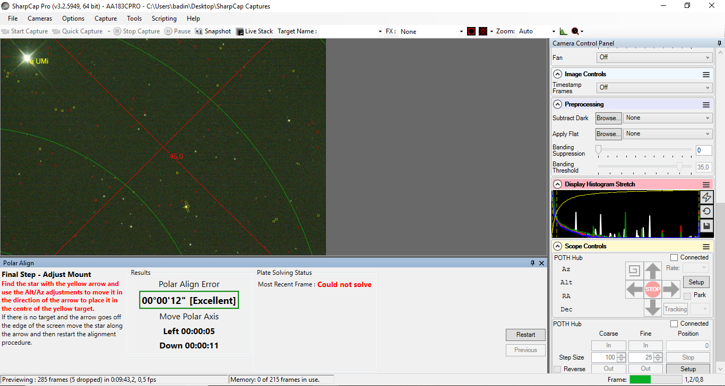Image resolution: width=725 pixels, height=386 pixels.
Task: Open the Timestamp Frames dropdown
Action: pos(655,87)
